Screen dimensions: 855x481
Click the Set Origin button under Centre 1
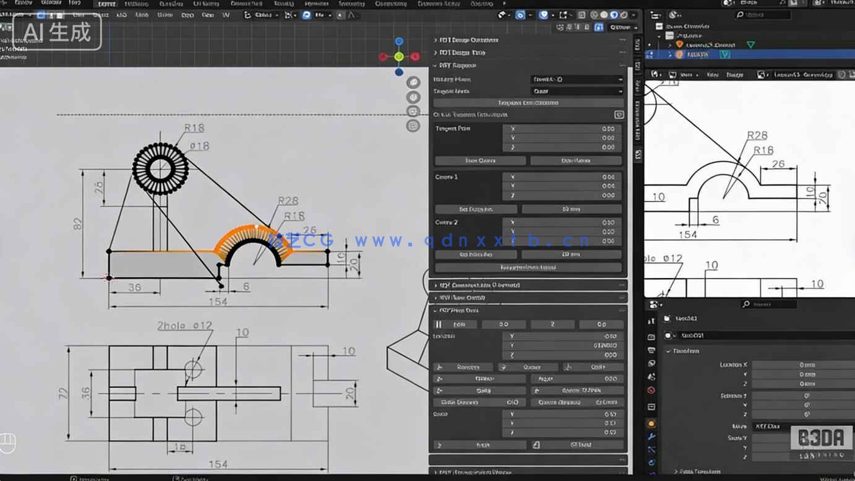pyautogui.click(x=475, y=209)
